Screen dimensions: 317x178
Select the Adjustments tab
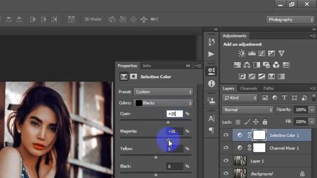click(x=234, y=36)
